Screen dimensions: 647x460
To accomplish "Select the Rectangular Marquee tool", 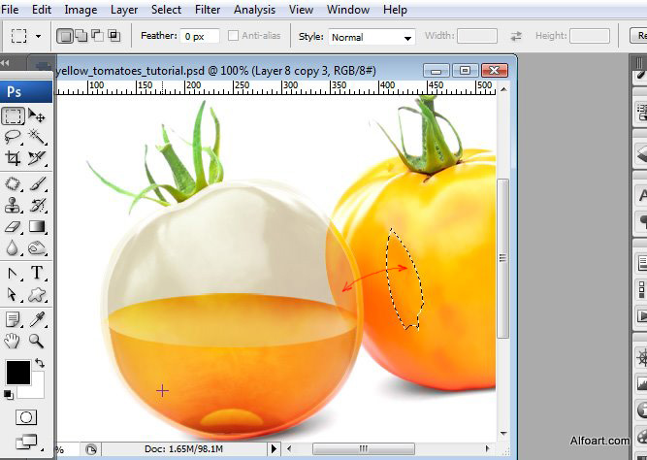I will coord(13,116).
